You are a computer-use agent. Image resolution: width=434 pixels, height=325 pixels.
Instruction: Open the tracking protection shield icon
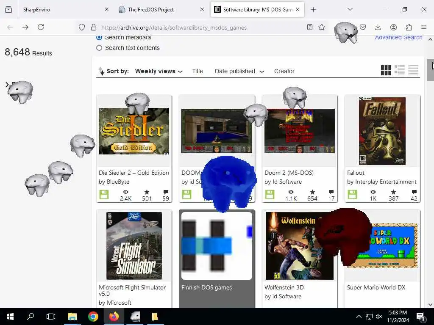[82, 27]
